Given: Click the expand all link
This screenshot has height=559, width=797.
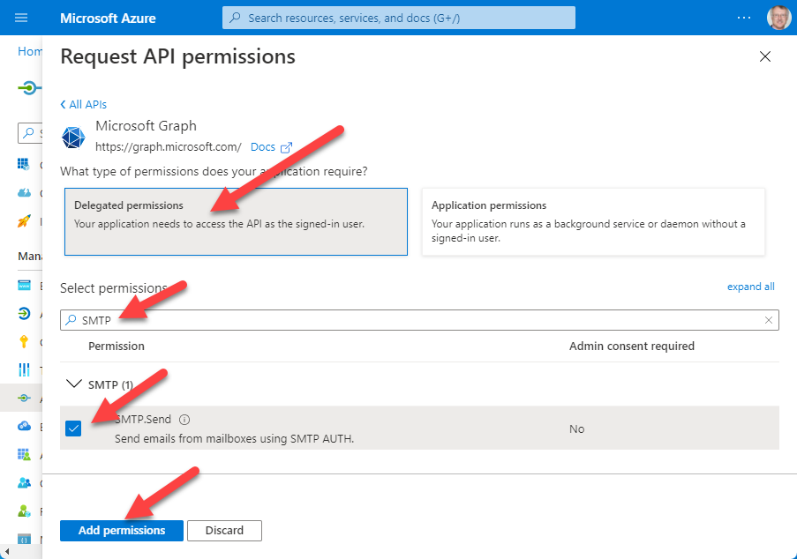Looking at the screenshot, I should point(750,287).
